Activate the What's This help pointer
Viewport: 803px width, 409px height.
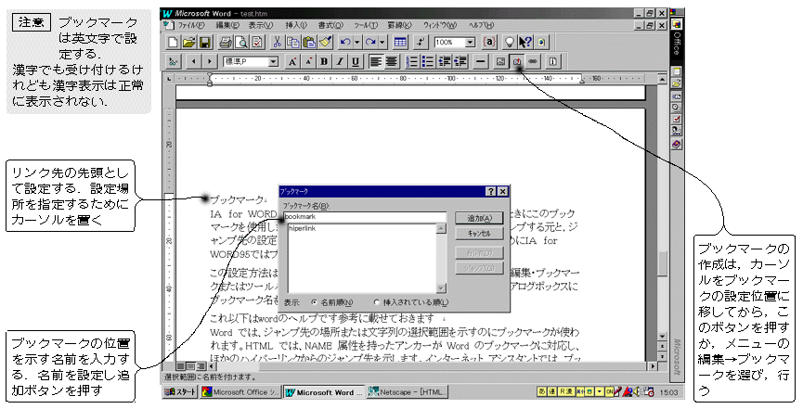point(525,42)
